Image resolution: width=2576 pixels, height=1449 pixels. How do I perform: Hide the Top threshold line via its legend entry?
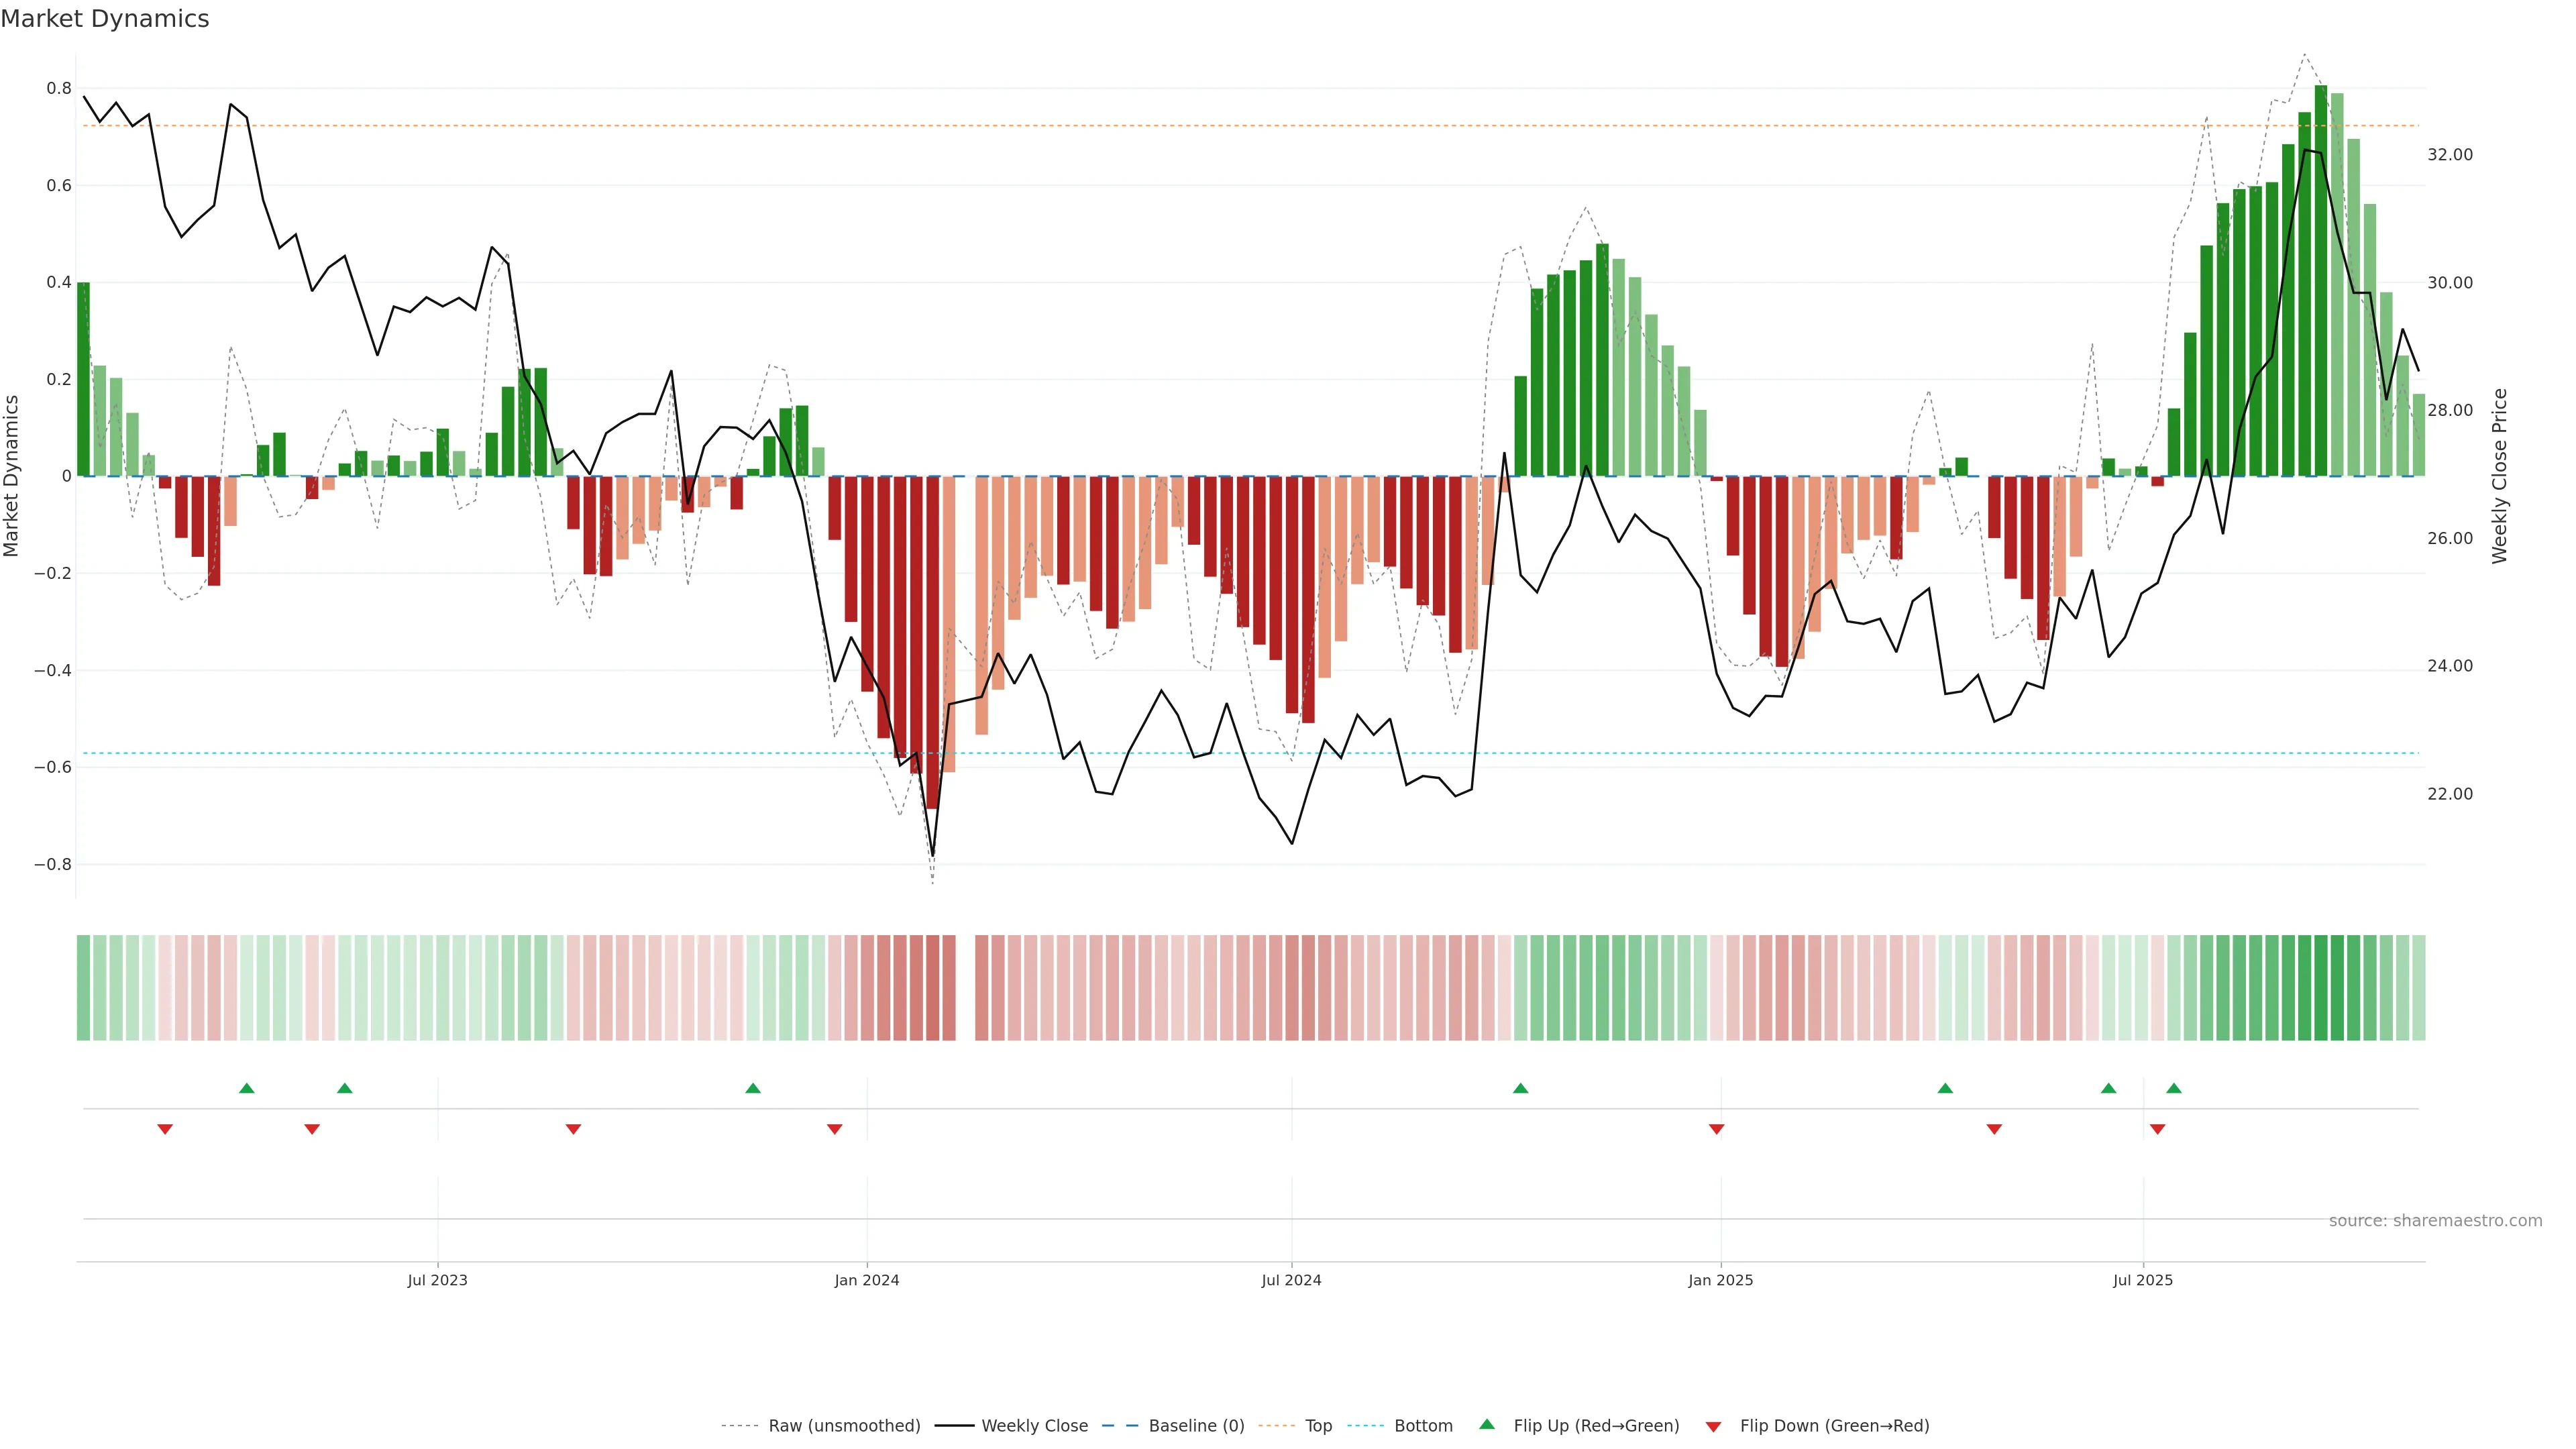[x=1318, y=1426]
